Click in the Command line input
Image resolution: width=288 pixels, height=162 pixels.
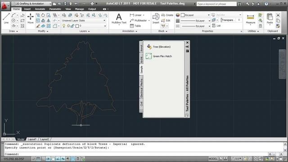(136, 154)
